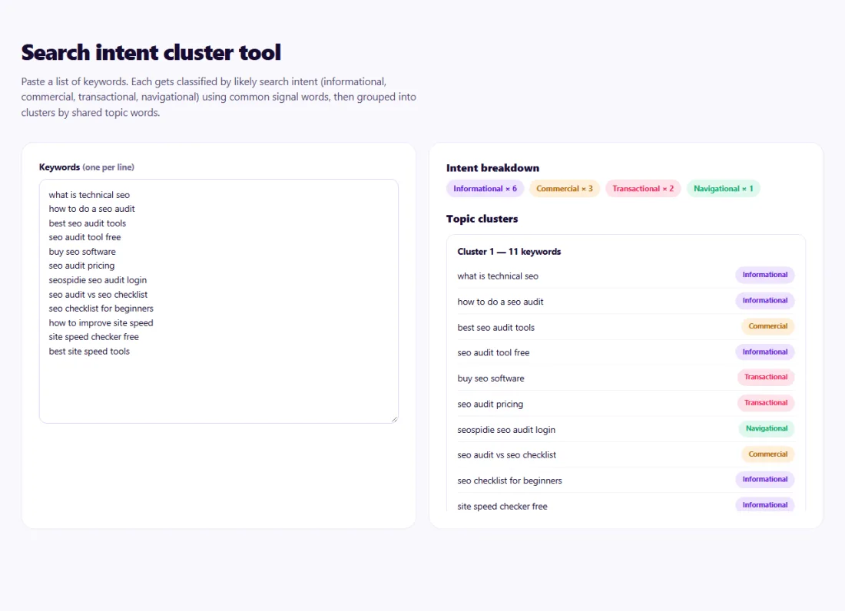
Task: Select the Navigational × 1 breakdown chip
Action: (x=723, y=188)
